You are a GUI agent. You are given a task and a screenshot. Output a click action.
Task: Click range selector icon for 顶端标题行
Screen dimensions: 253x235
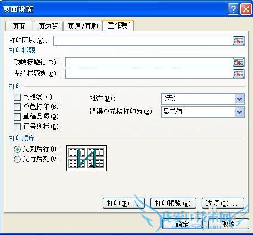[x=238, y=62]
